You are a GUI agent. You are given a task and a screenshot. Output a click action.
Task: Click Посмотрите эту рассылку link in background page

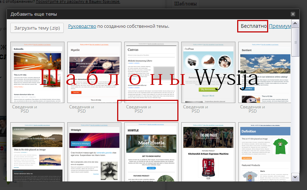pos(78,1)
